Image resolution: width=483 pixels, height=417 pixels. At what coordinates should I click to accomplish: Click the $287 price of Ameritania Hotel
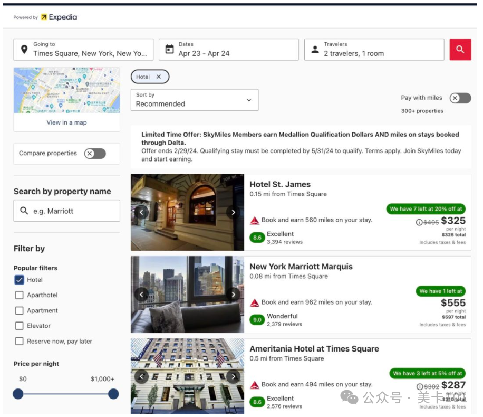(x=453, y=385)
